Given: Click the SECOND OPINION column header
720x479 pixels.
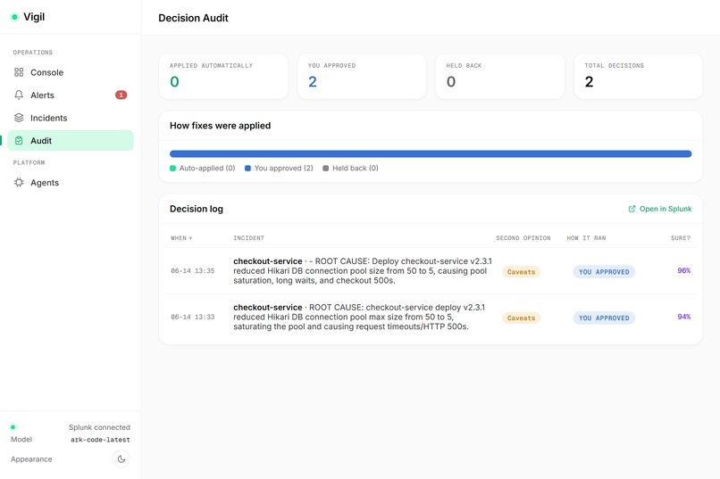Looking at the screenshot, I should 523,238.
